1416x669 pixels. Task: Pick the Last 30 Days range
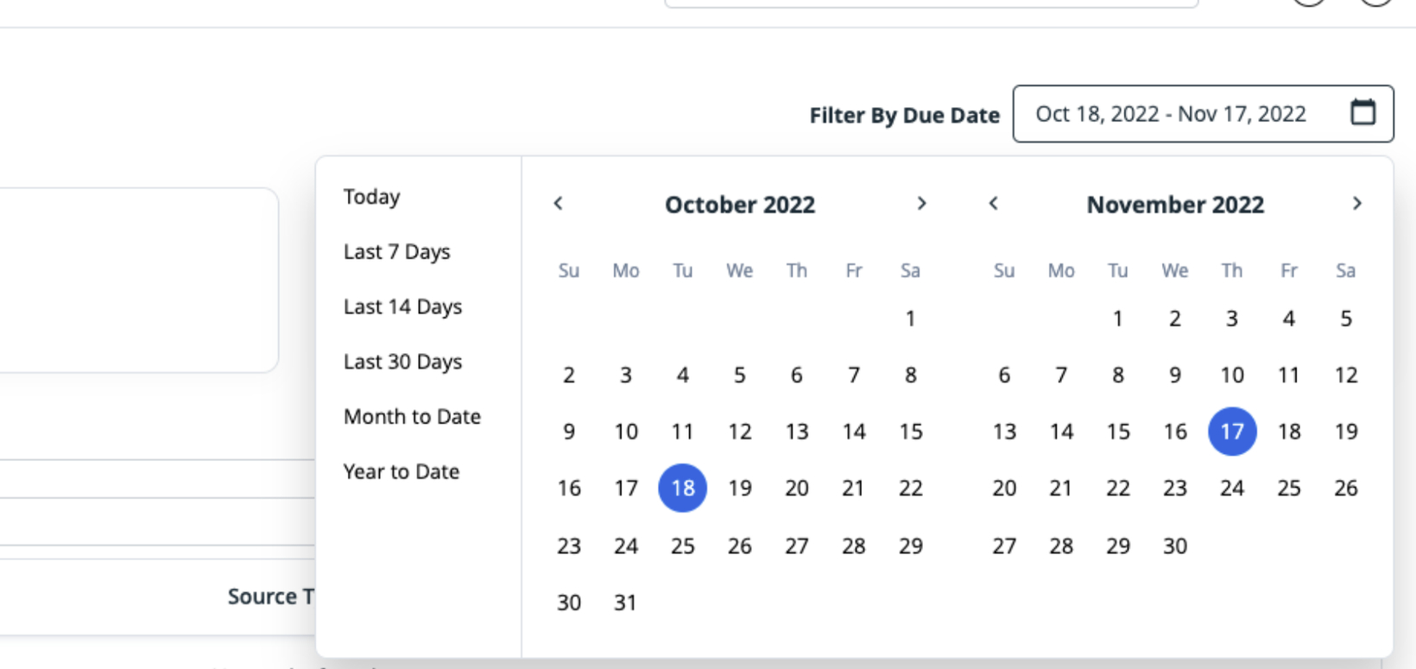click(402, 362)
